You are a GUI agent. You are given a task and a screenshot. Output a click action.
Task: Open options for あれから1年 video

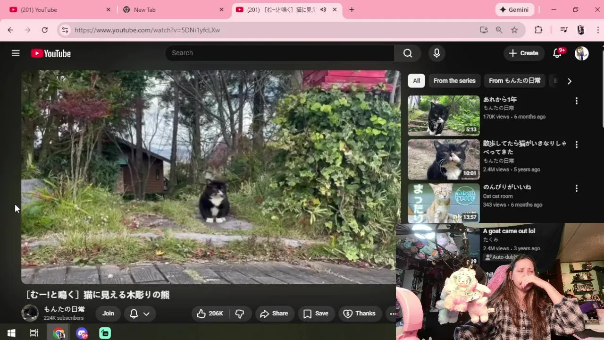coord(576,101)
